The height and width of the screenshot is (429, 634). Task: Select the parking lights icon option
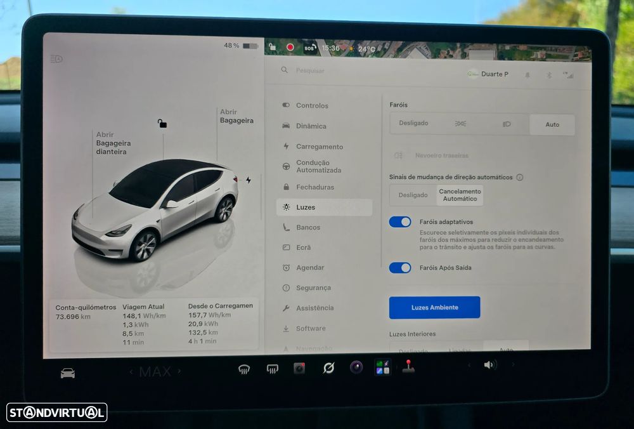(460, 124)
